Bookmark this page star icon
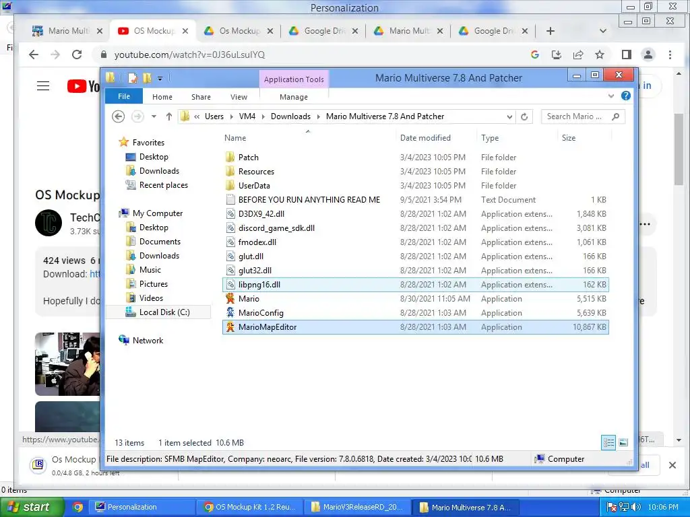Screen dimensions: 690x517 [599, 55]
